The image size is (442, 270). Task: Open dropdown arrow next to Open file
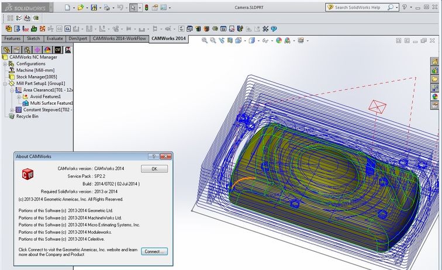click(x=87, y=8)
